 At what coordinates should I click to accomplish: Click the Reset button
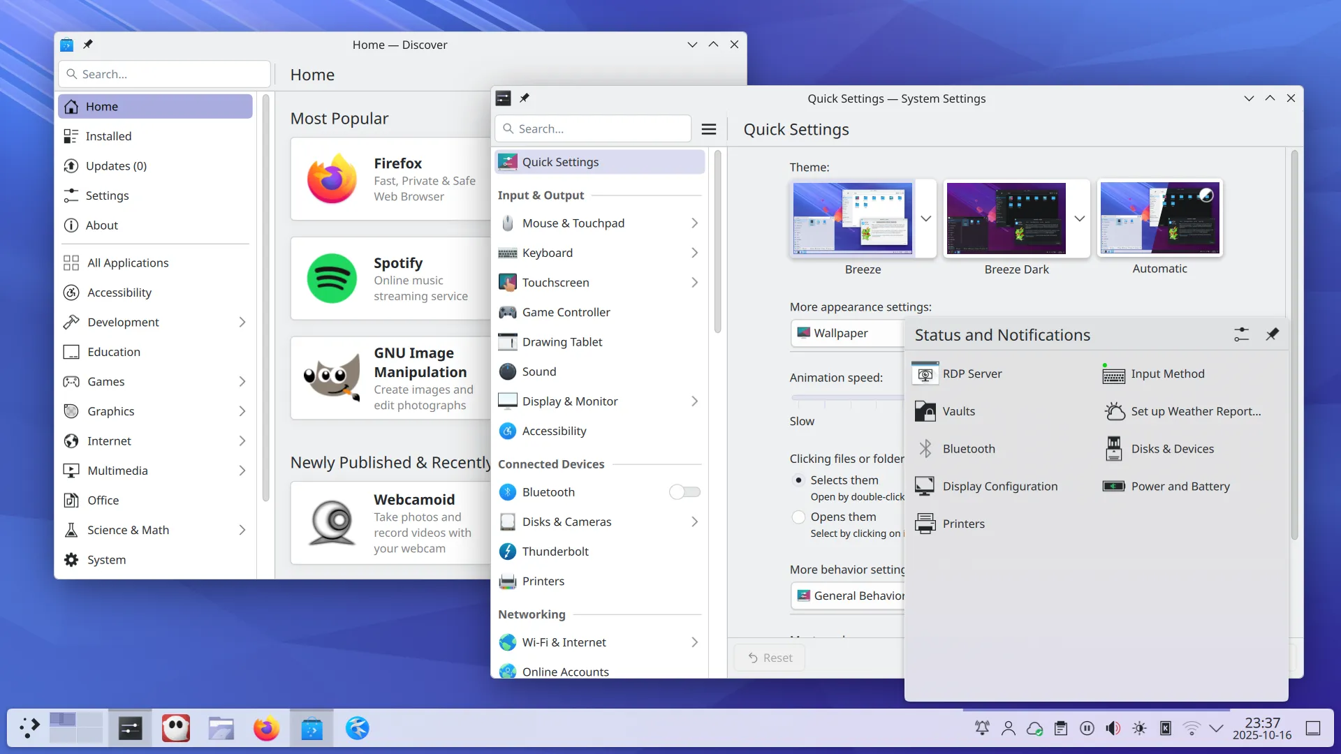click(x=769, y=657)
